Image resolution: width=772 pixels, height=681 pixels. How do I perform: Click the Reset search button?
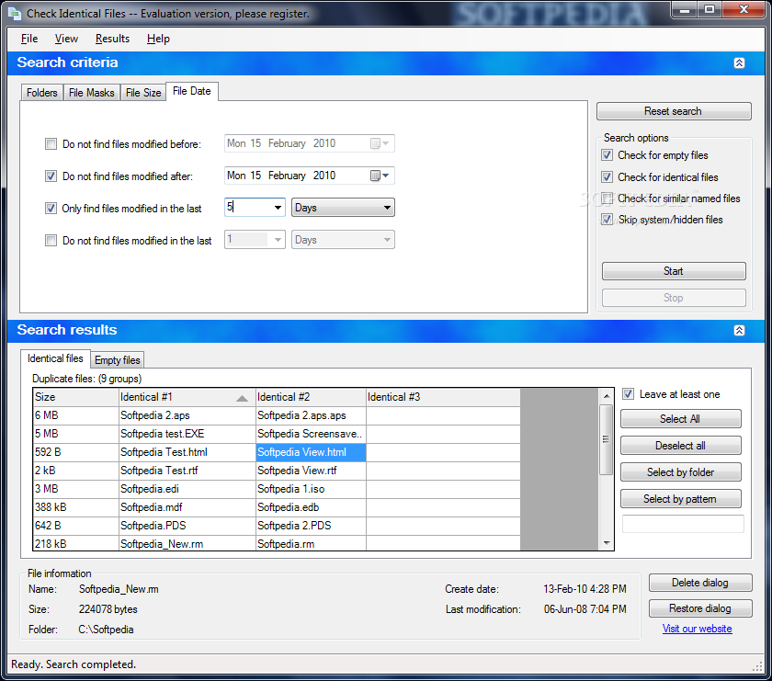pyautogui.click(x=673, y=111)
